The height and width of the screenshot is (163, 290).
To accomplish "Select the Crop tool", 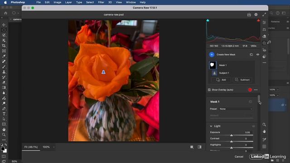I will click(4, 46).
